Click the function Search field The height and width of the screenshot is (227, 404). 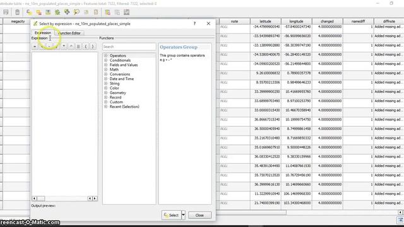click(x=129, y=47)
